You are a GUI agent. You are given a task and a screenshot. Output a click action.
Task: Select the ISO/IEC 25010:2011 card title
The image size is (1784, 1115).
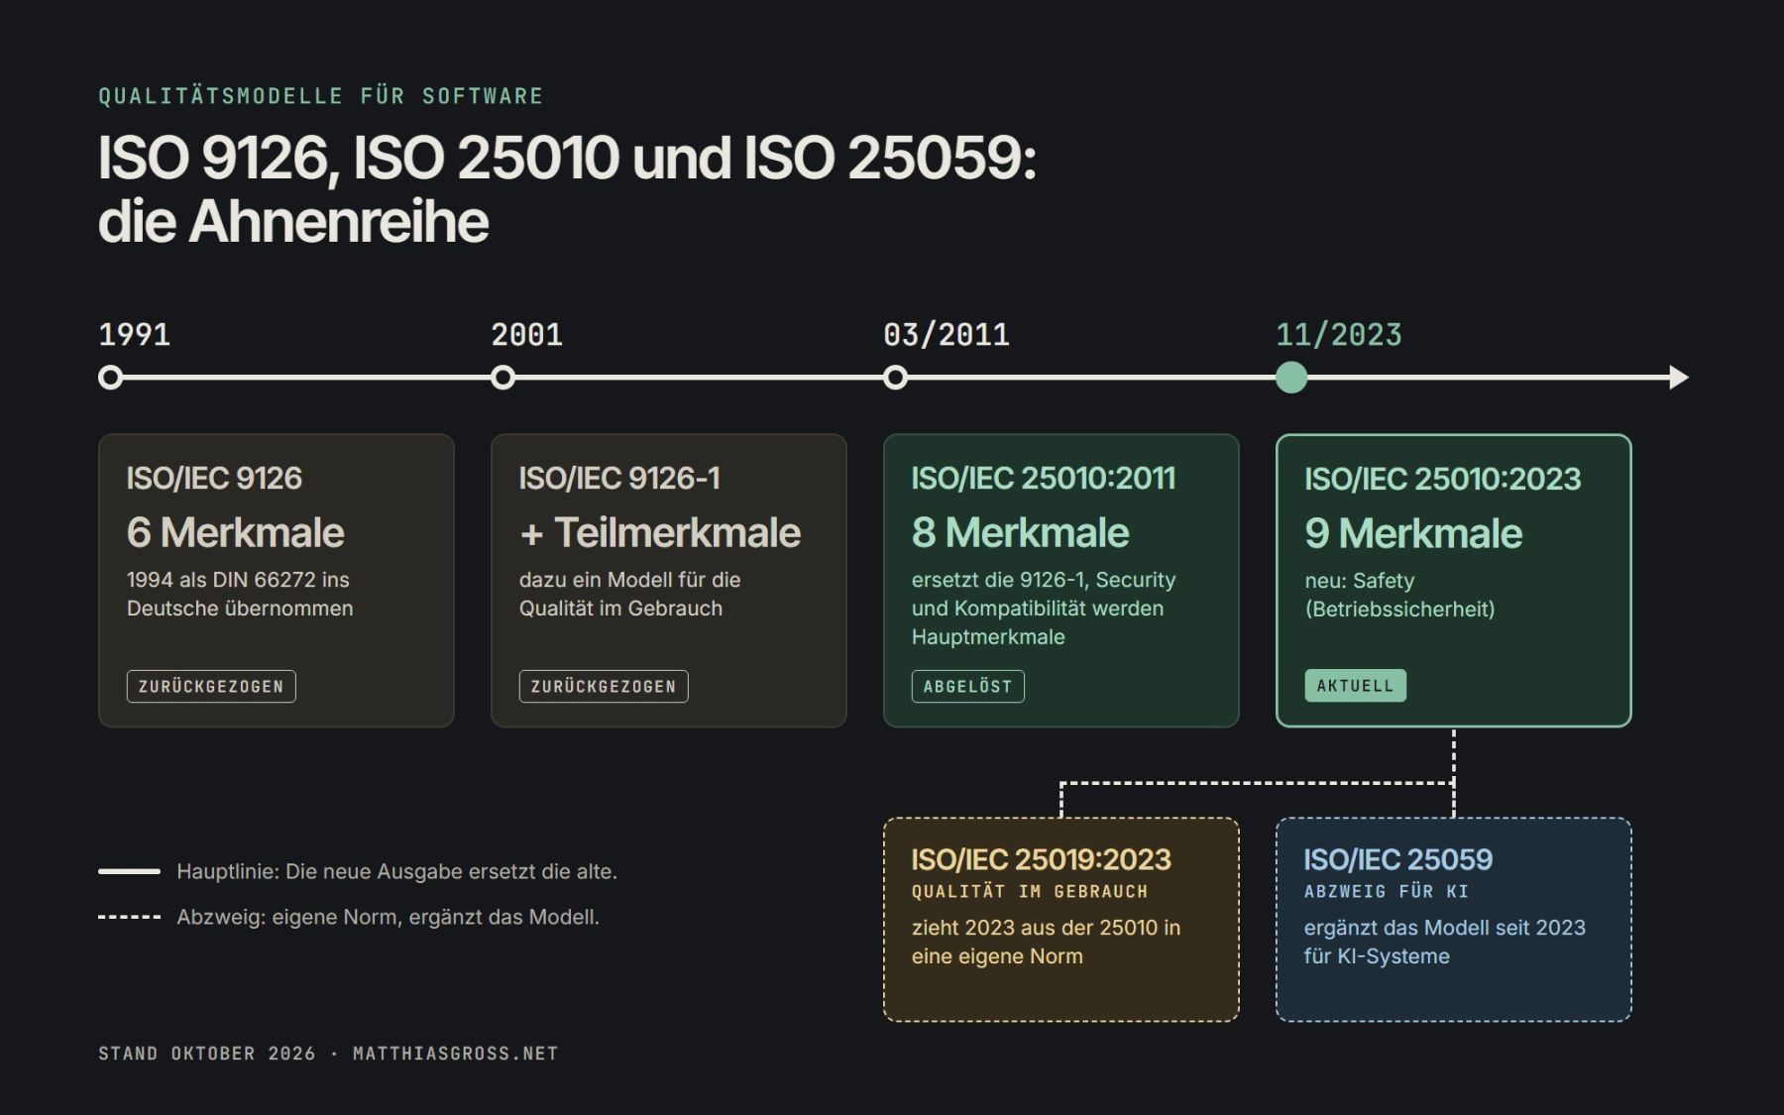click(1044, 478)
